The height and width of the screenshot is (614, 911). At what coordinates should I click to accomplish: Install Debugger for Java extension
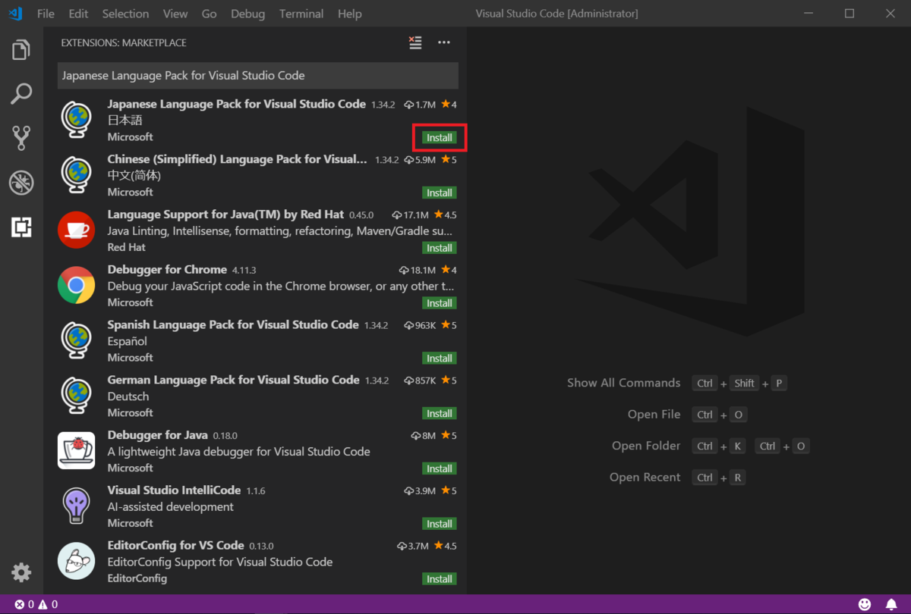[440, 468]
